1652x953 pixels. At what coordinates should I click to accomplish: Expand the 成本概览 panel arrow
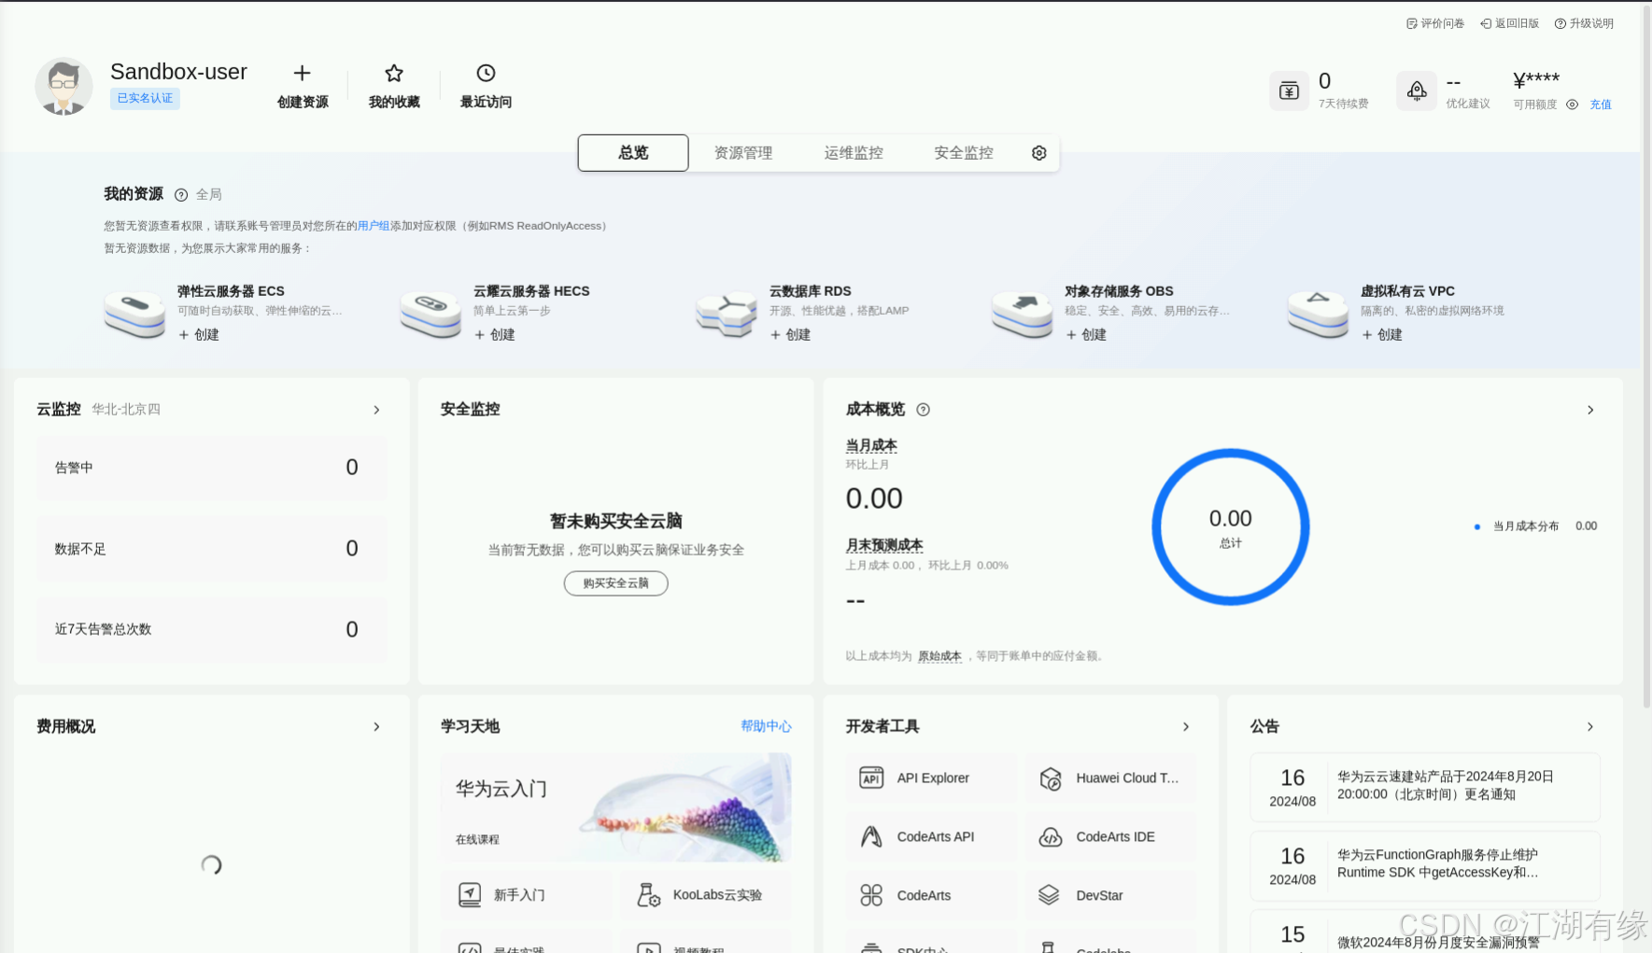click(1590, 410)
